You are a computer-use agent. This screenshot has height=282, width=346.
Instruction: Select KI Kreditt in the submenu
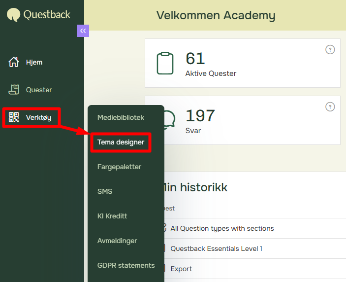(x=112, y=216)
